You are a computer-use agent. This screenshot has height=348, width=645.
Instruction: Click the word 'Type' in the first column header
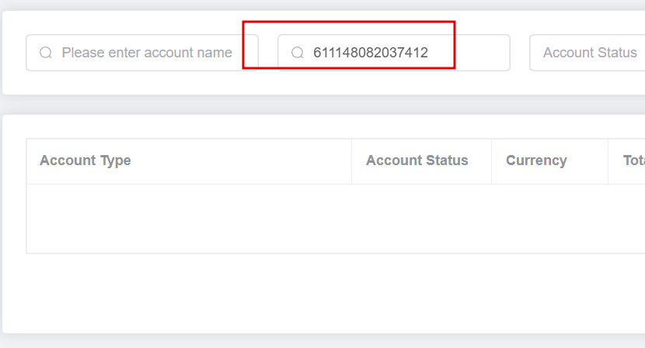pos(116,161)
